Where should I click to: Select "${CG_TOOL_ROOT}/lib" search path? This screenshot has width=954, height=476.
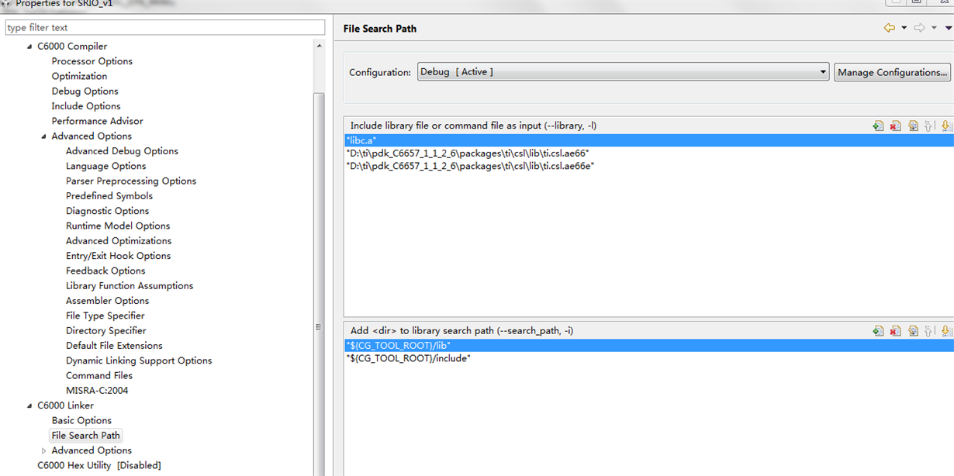click(648, 346)
